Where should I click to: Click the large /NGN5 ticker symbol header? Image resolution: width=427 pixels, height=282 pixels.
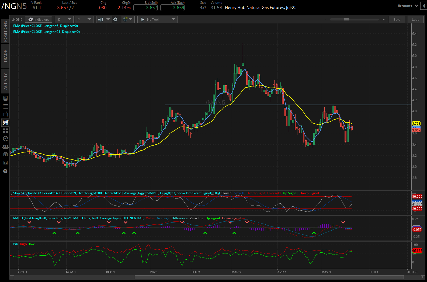[14, 6]
